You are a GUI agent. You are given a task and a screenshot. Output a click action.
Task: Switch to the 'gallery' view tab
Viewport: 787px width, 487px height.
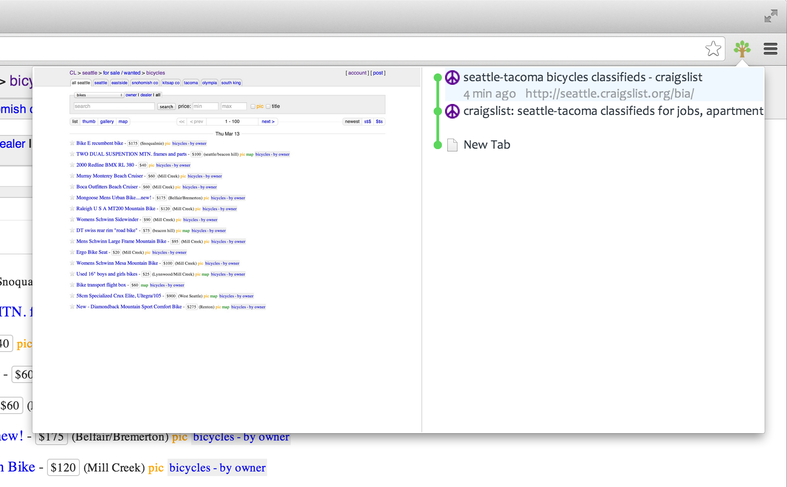[107, 122]
